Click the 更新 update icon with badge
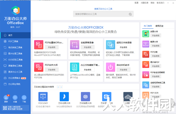 (x=6, y=98)
